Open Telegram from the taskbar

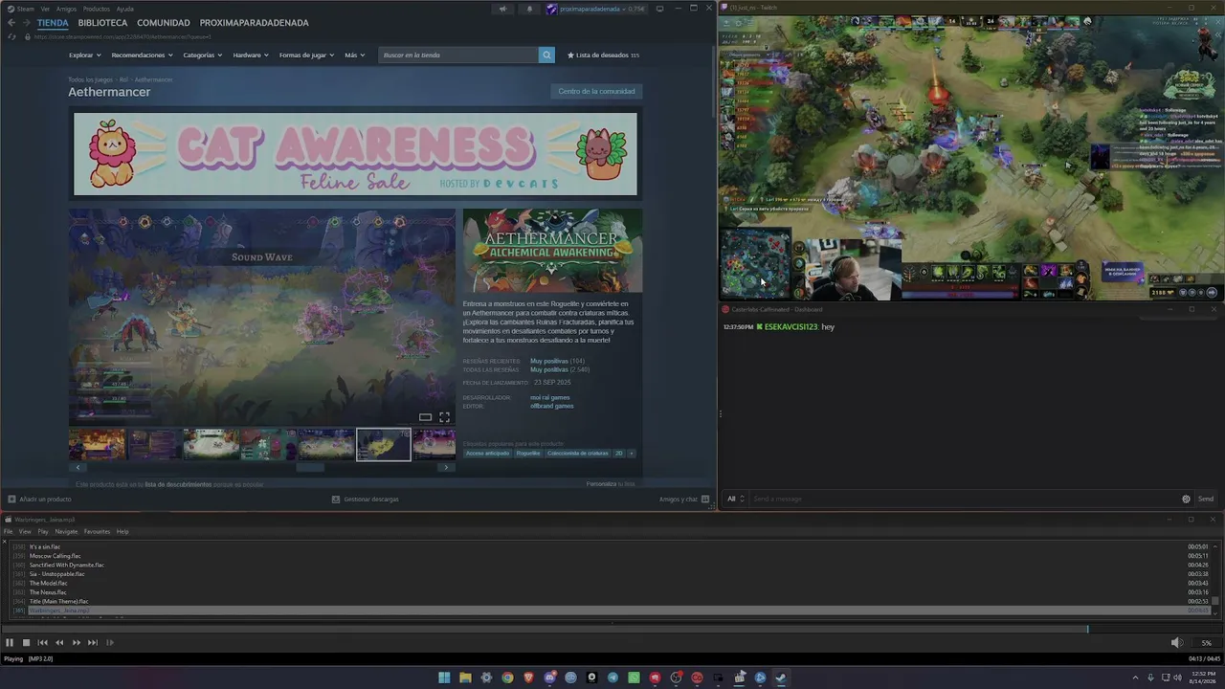click(612, 678)
